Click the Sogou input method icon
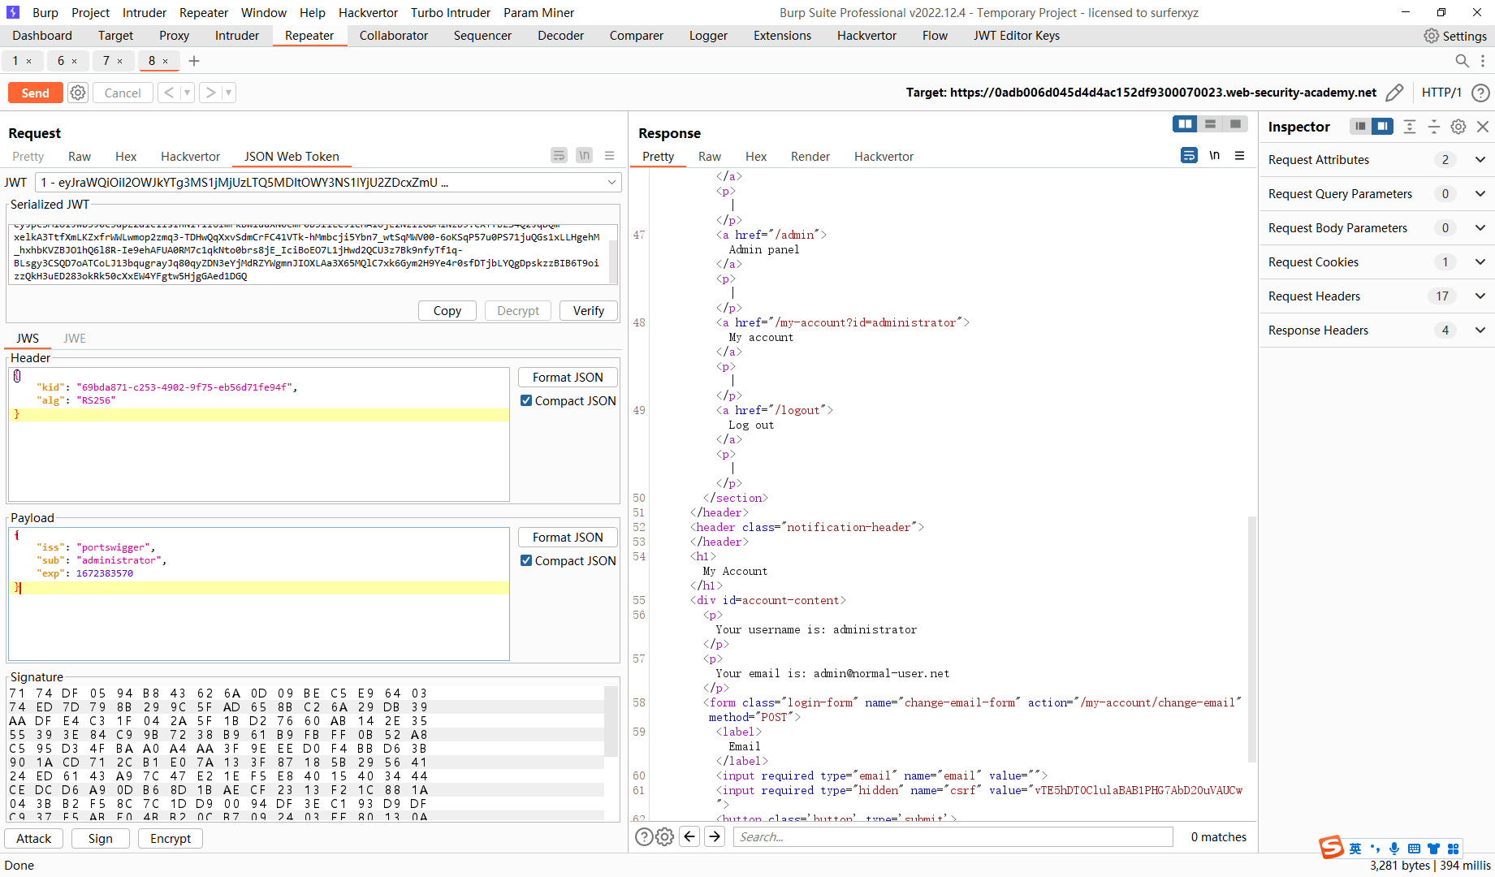Image resolution: width=1495 pixels, height=877 pixels. point(1332,848)
